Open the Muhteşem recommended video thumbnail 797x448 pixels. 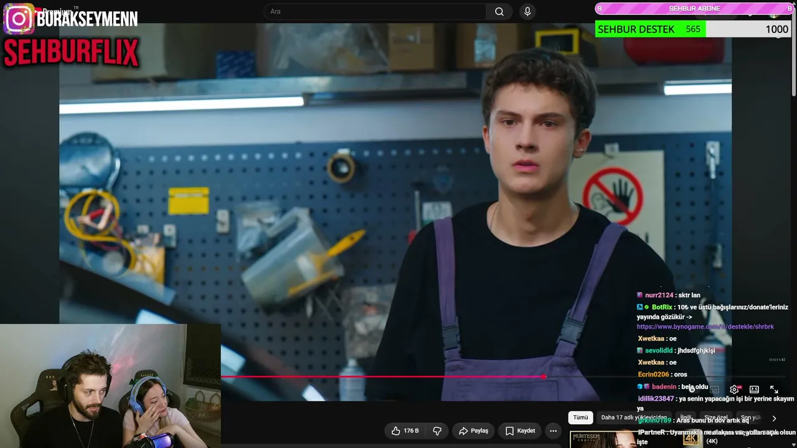(636, 439)
